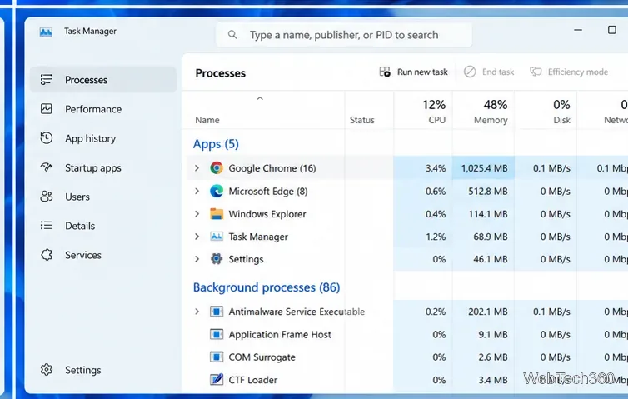Select the CTF Loader process name

click(252, 380)
